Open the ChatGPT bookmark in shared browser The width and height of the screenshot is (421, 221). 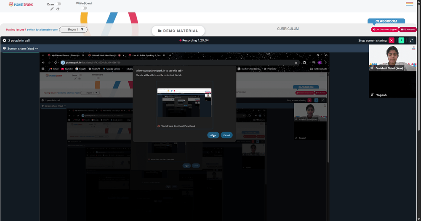pos(94,69)
